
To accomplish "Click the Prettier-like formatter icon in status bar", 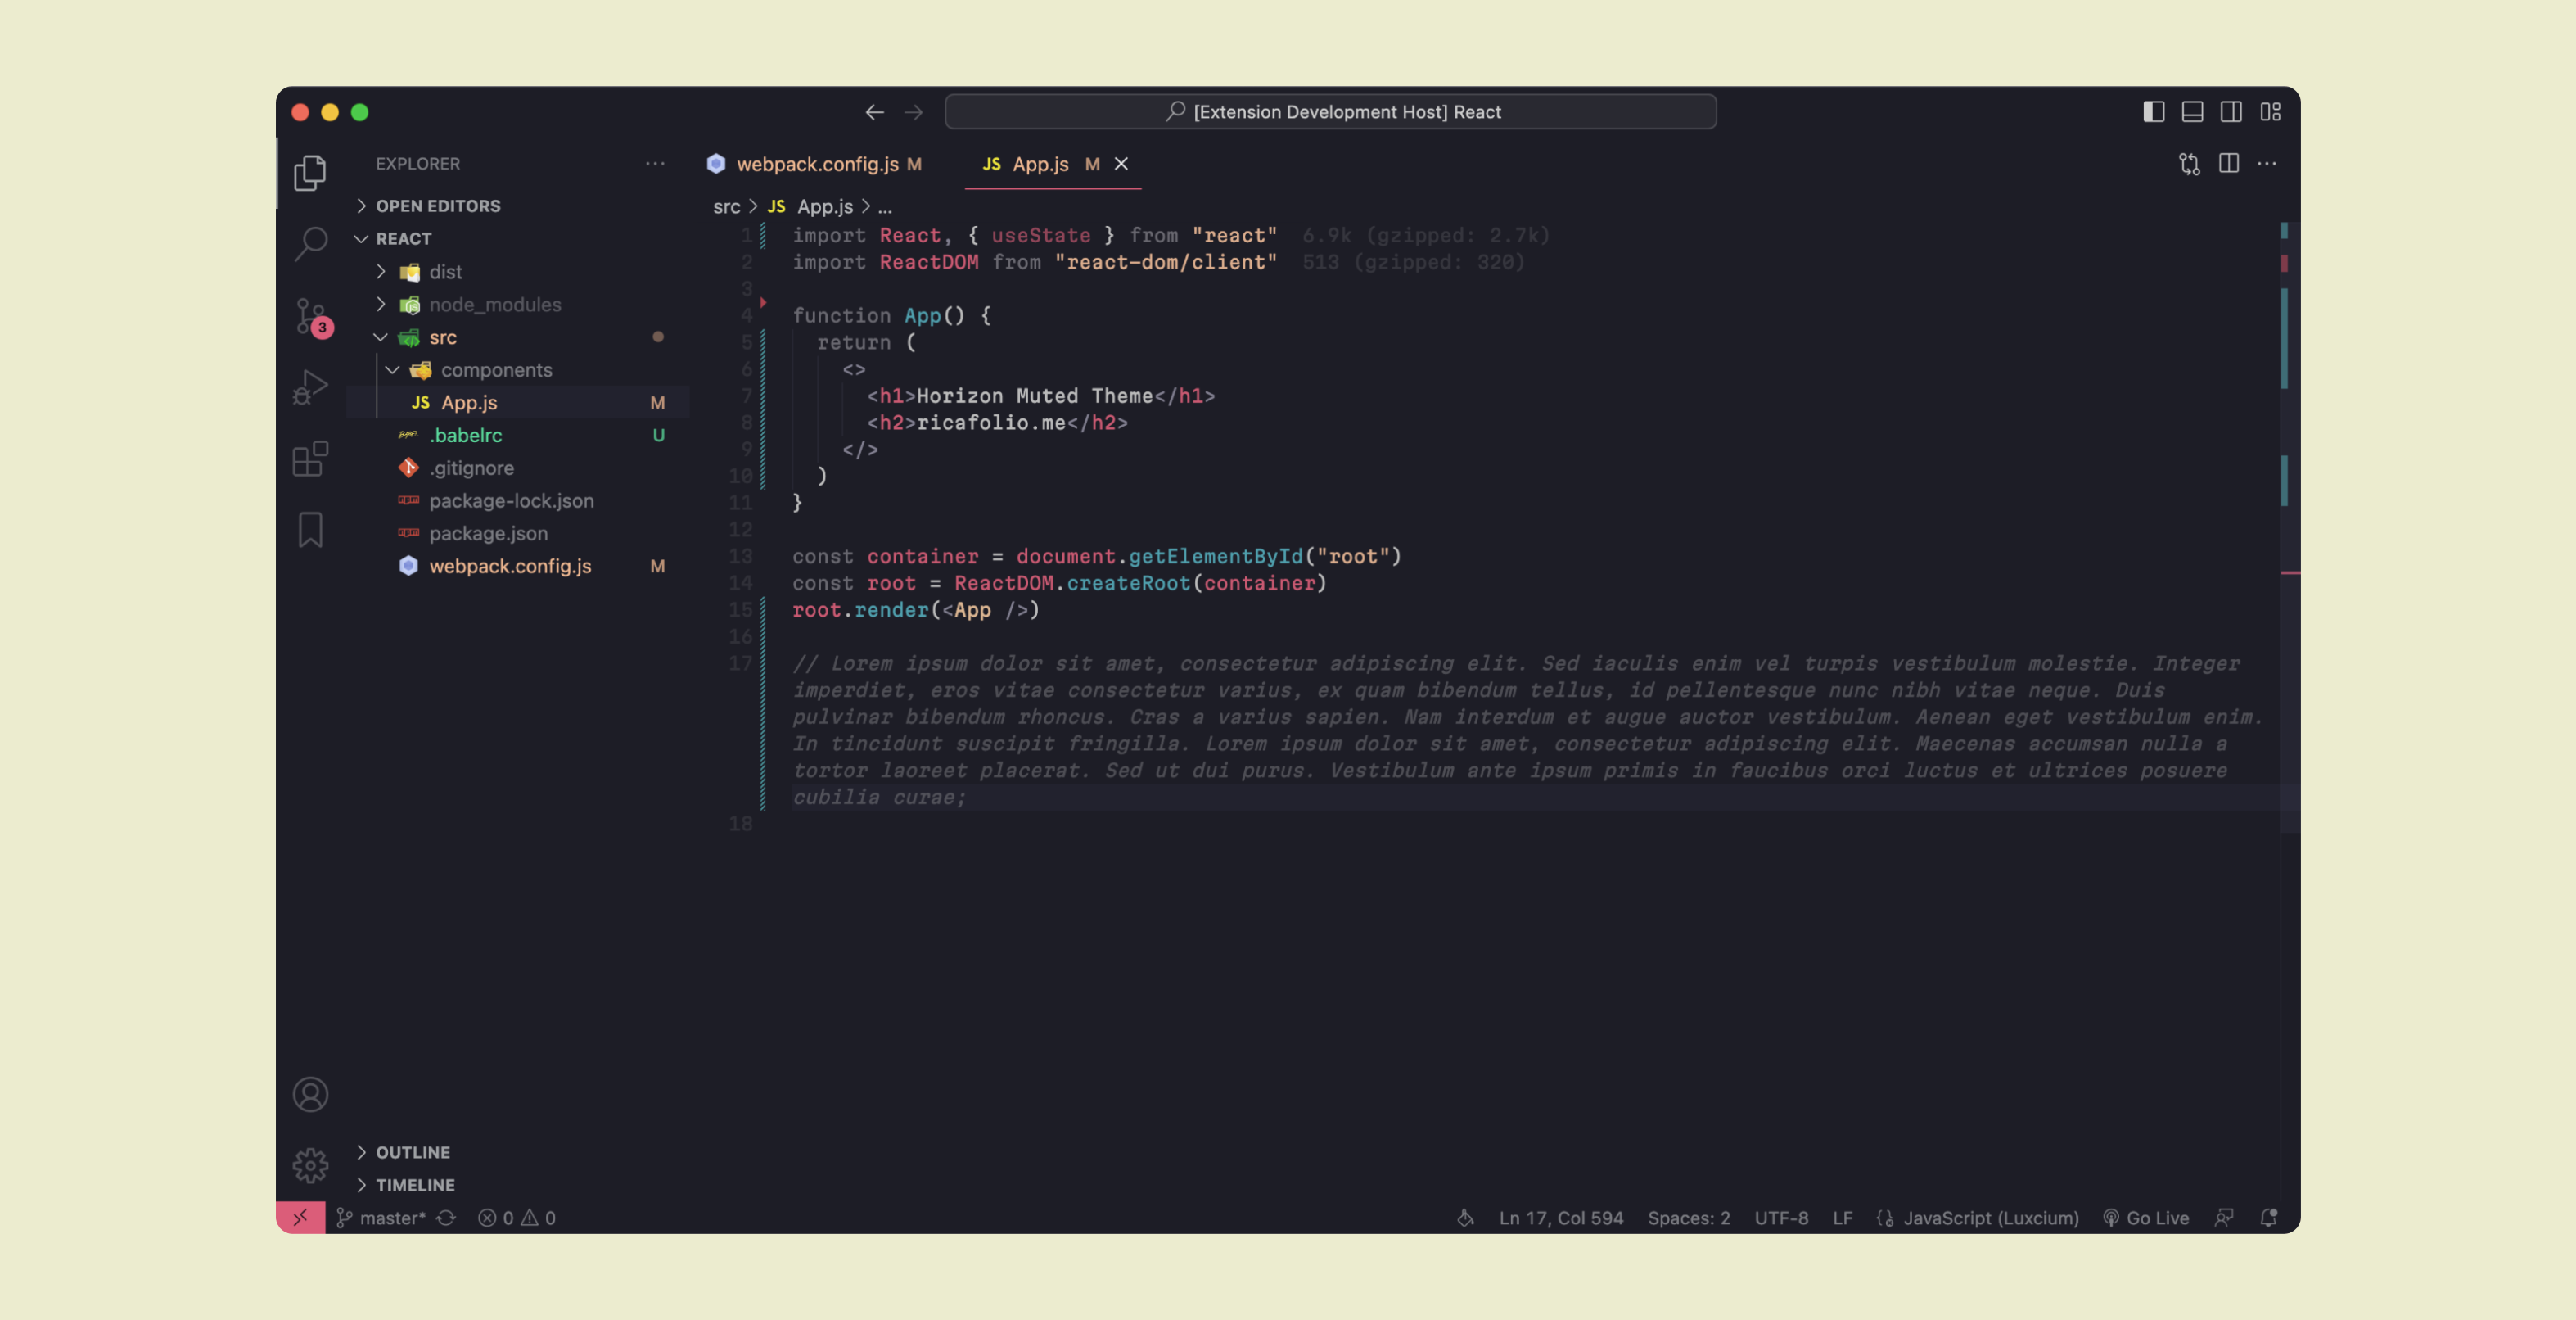I will point(1465,1218).
